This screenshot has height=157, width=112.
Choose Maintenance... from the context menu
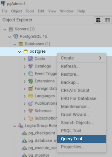[82, 107]
